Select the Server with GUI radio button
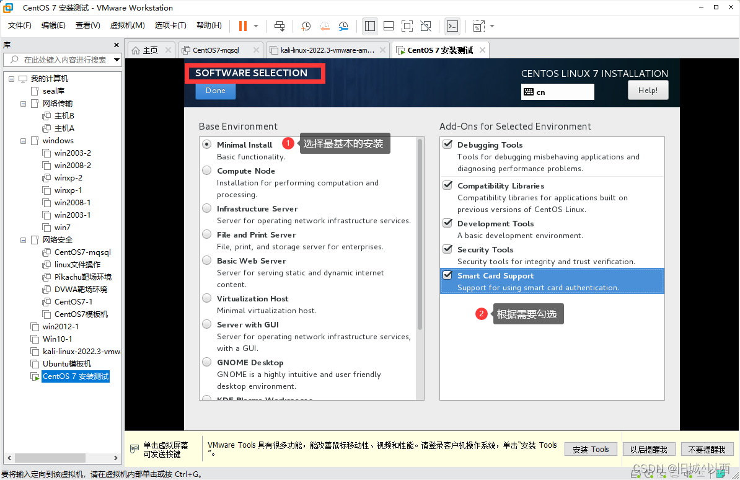740x480 pixels. pos(207,324)
